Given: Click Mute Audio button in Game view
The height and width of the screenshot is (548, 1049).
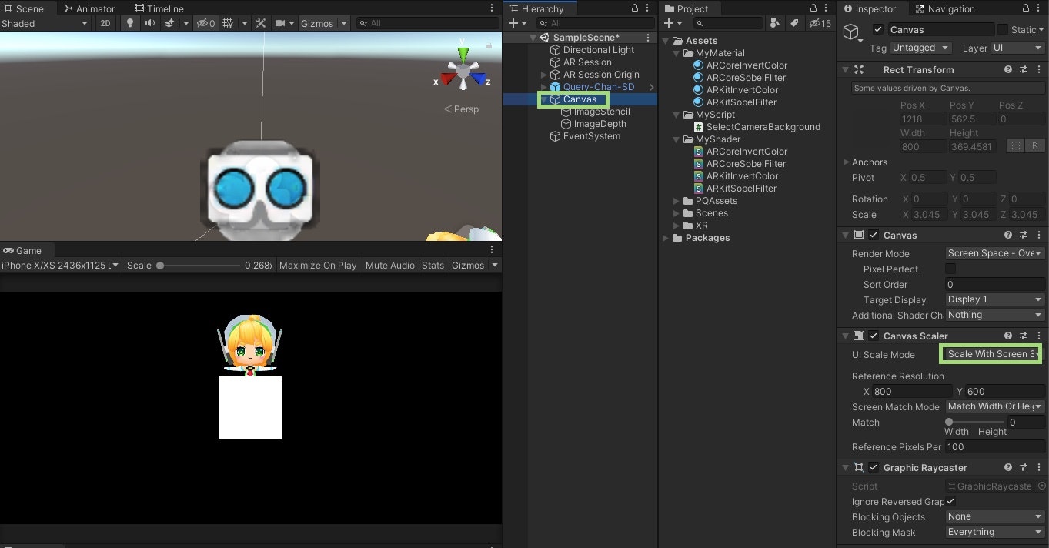Looking at the screenshot, I should (x=390, y=266).
